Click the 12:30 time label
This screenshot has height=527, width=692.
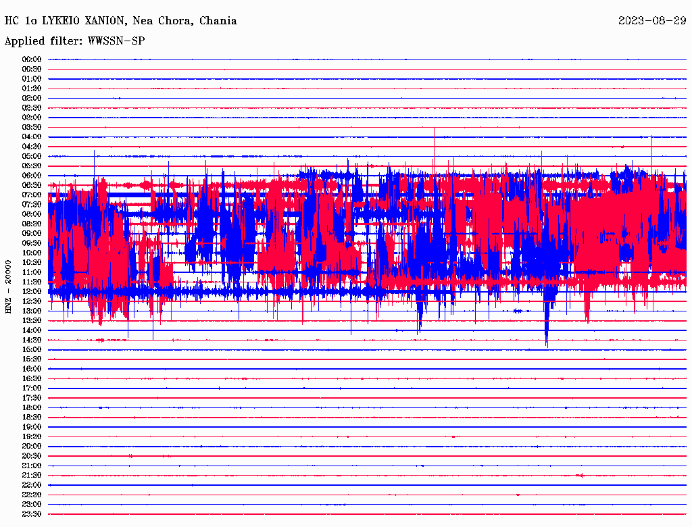coord(32,301)
